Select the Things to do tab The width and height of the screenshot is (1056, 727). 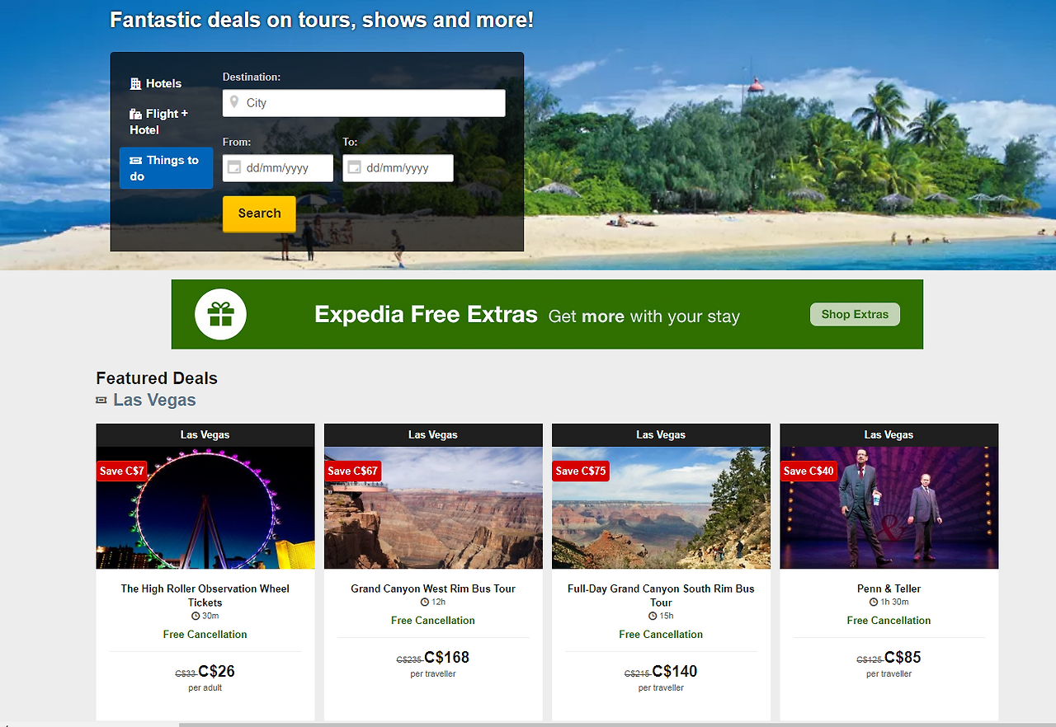pyautogui.click(x=166, y=168)
